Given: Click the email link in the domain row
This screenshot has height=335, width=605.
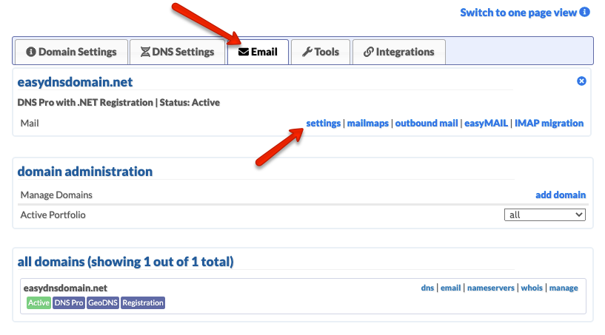Looking at the screenshot, I should tap(451, 288).
